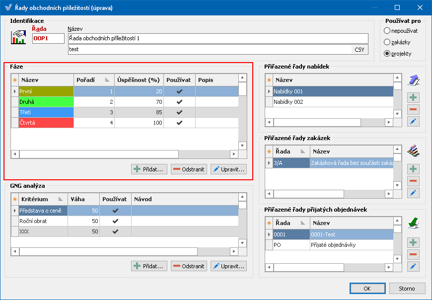Click the sort indicator in Kritérium column header
The width and height of the screenshot is (432, 300).
coord(61,199)
